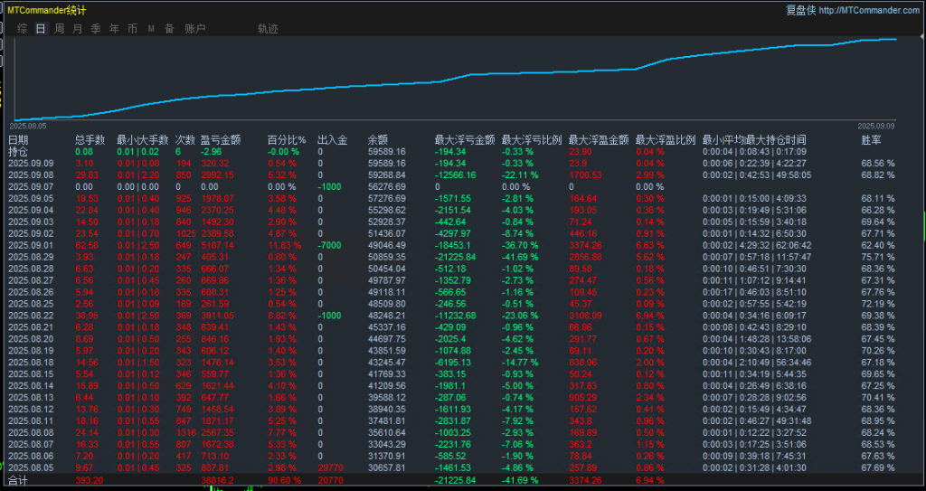Switch to the 月 monthly tab
The width and height of the screenshot is (926, 491).
[78, 29]
